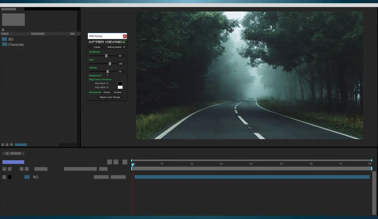Click the Gamma slider handle
This screenshot has width=378, height=219.
click(108, 71)
